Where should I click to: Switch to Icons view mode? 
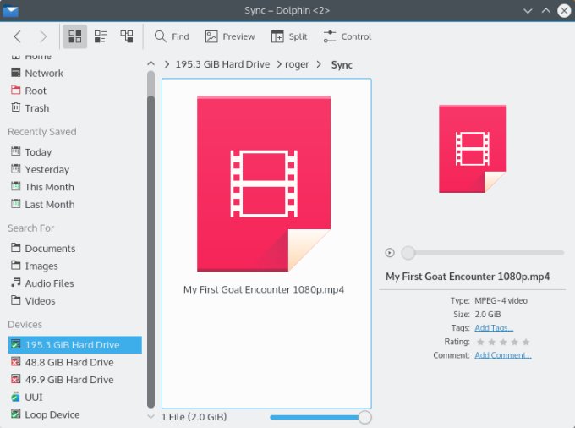pos(74,36)
